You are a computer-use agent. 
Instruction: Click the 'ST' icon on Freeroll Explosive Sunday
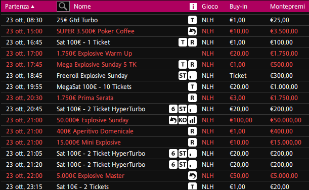(183, 76)
